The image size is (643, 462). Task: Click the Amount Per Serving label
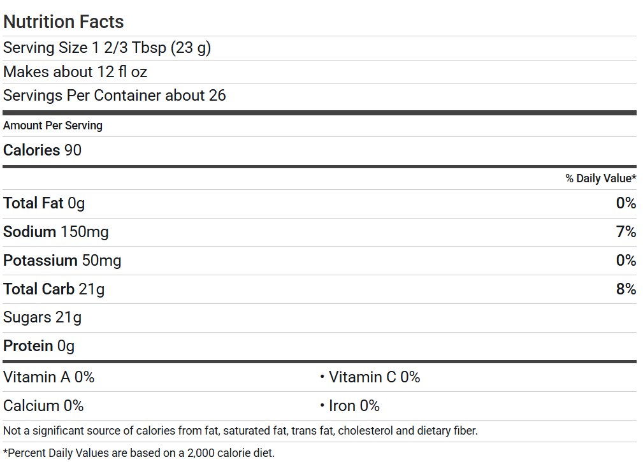[53, 126]
